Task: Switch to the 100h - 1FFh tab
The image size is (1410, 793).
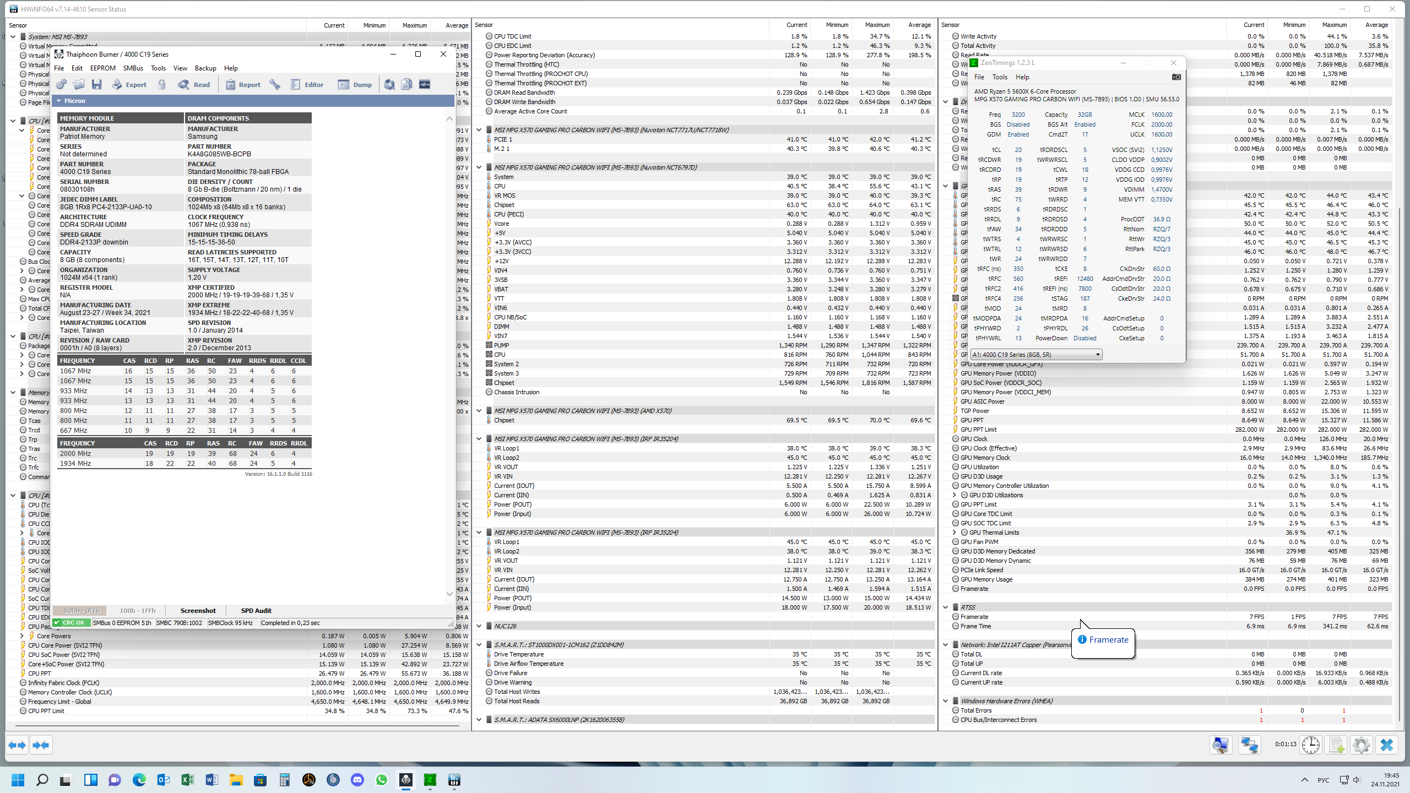Action: pos(138,611)
